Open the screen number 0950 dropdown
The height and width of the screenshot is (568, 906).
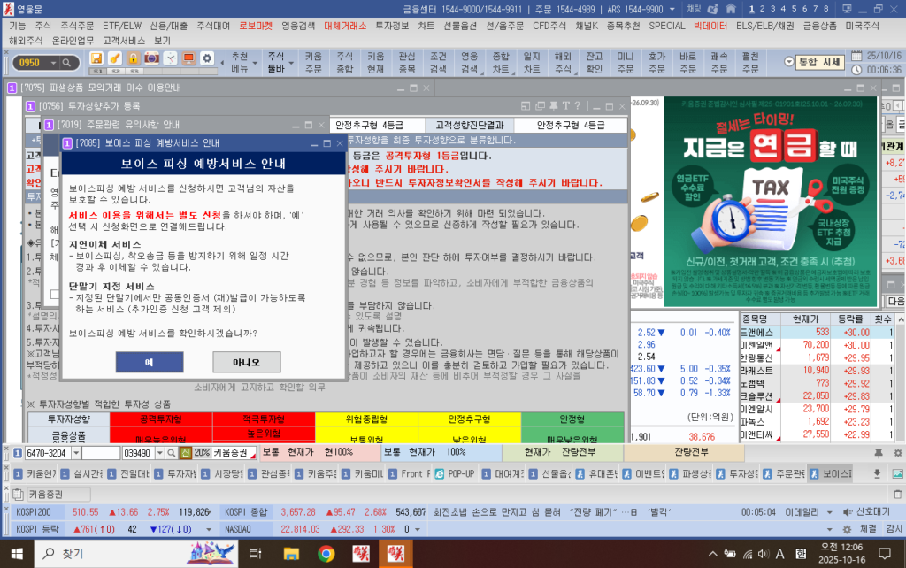pos(53,62)
